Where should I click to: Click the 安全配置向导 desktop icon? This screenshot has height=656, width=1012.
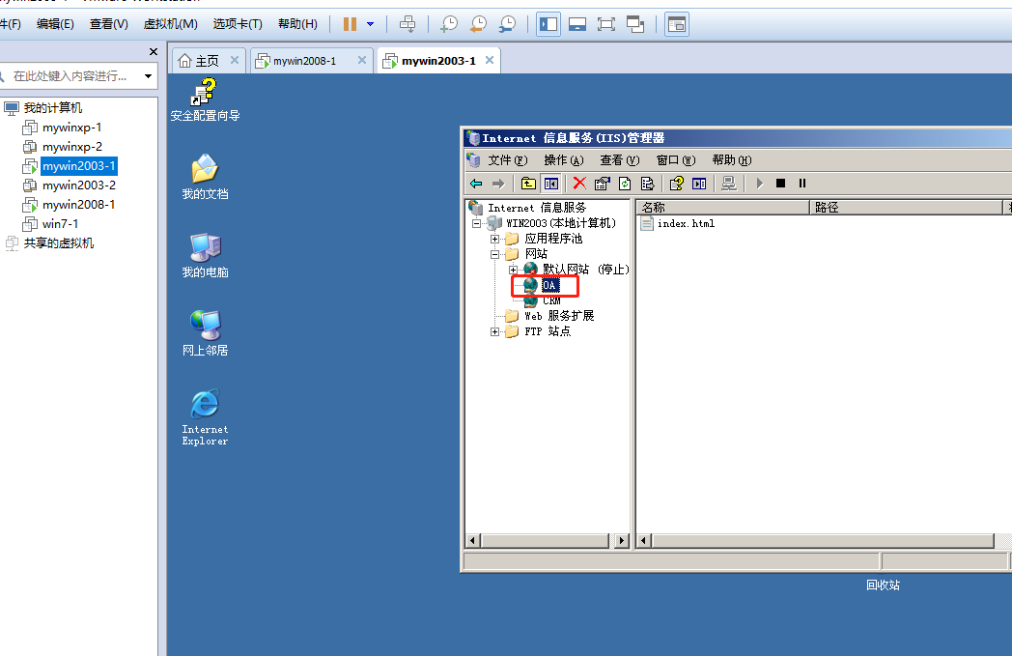205,100
